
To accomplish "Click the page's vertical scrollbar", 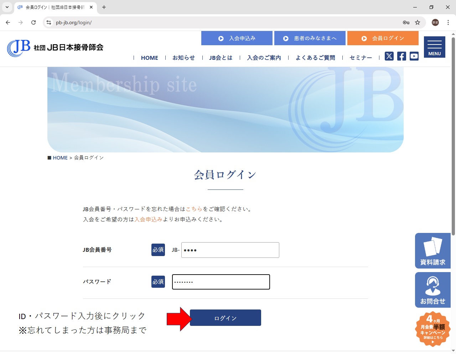I will (453, 135).
